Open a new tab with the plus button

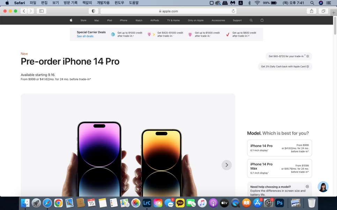click(x=334, y=13)
